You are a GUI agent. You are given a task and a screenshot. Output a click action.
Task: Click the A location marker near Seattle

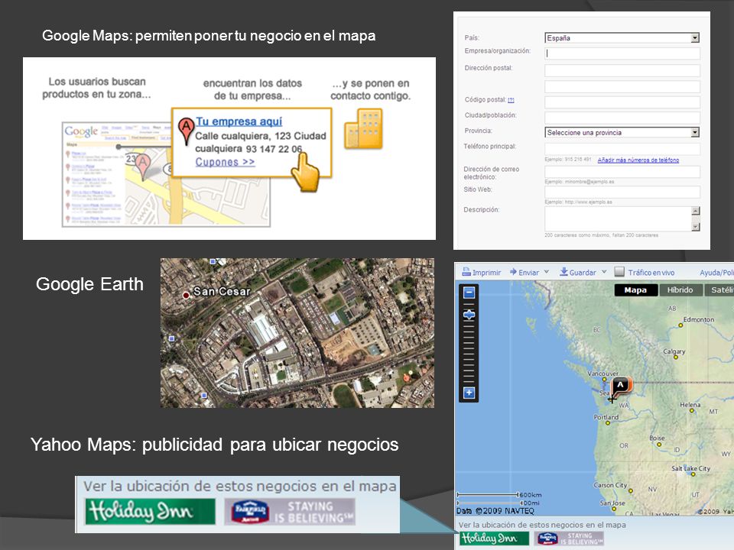(621, 387)
